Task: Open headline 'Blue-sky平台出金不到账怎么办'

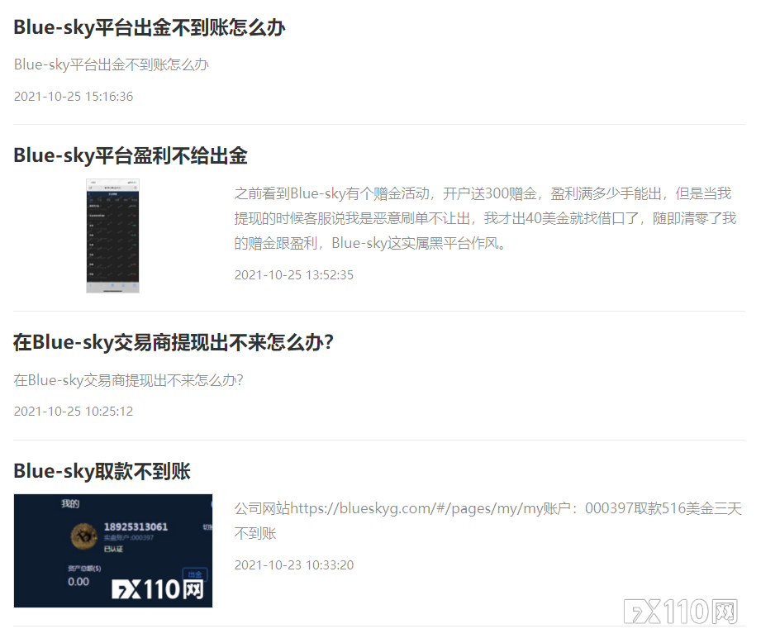Action: pos(150,27)
